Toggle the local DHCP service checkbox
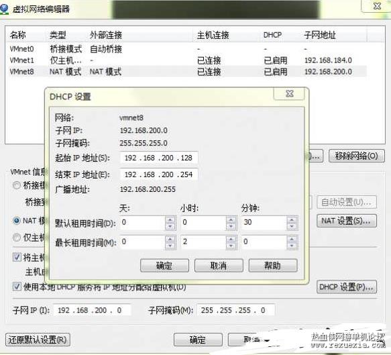The width and height of the screenshot is (391, 355). click(17, 287)
